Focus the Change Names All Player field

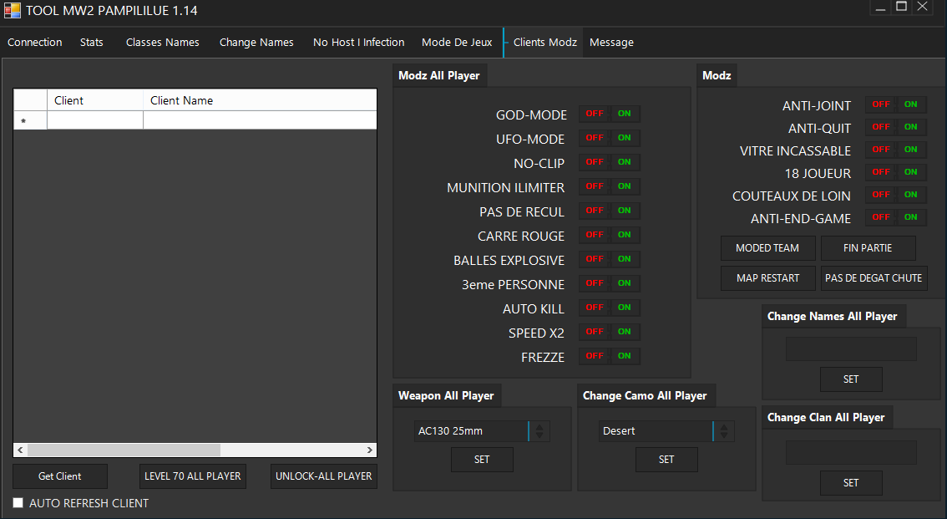851,349
